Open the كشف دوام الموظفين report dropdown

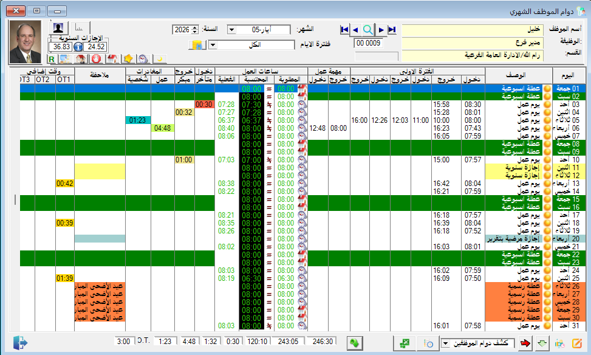coord(445,343)
